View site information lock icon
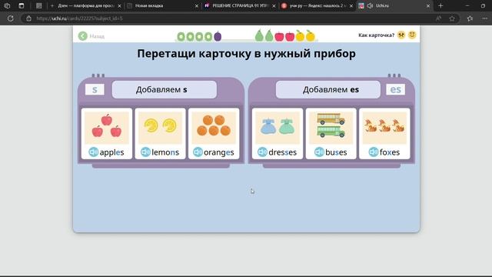 [28, 18]
